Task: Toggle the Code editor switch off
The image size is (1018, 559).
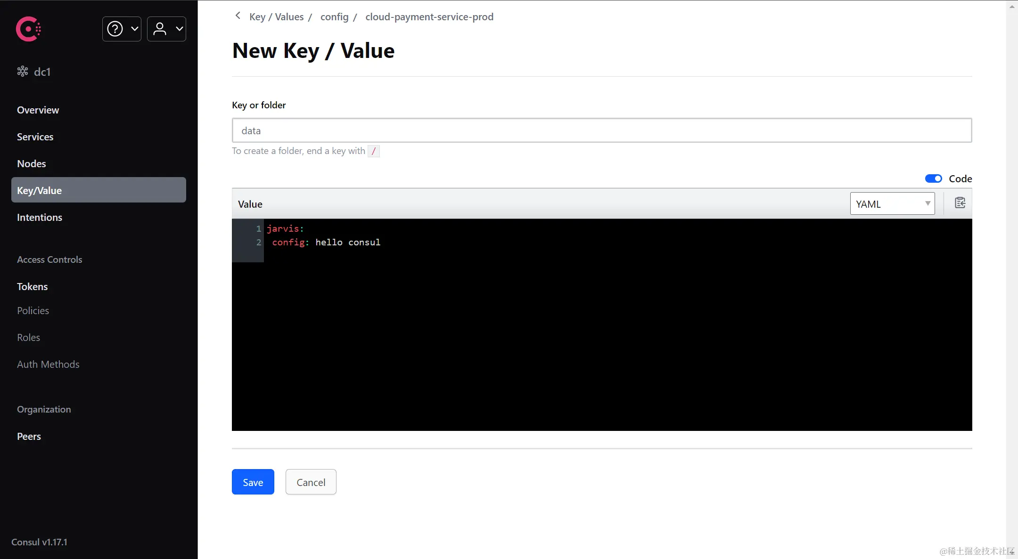Action: pos(933,178)
